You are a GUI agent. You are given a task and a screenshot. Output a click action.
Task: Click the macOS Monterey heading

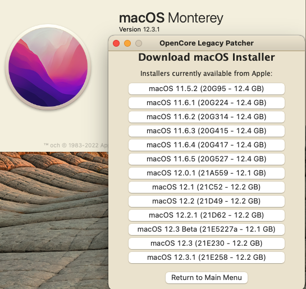[171, 18]
